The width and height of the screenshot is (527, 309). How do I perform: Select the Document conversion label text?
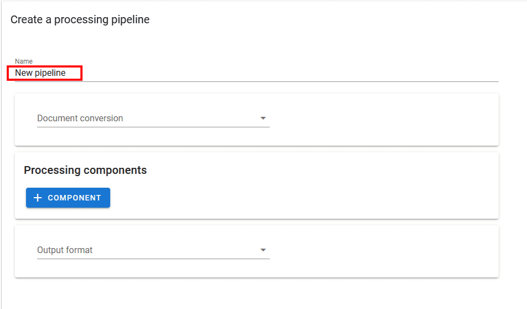(x=80, y=118)
